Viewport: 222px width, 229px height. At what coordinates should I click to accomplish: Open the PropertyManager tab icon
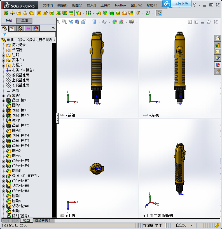click(x=12, y=28)
